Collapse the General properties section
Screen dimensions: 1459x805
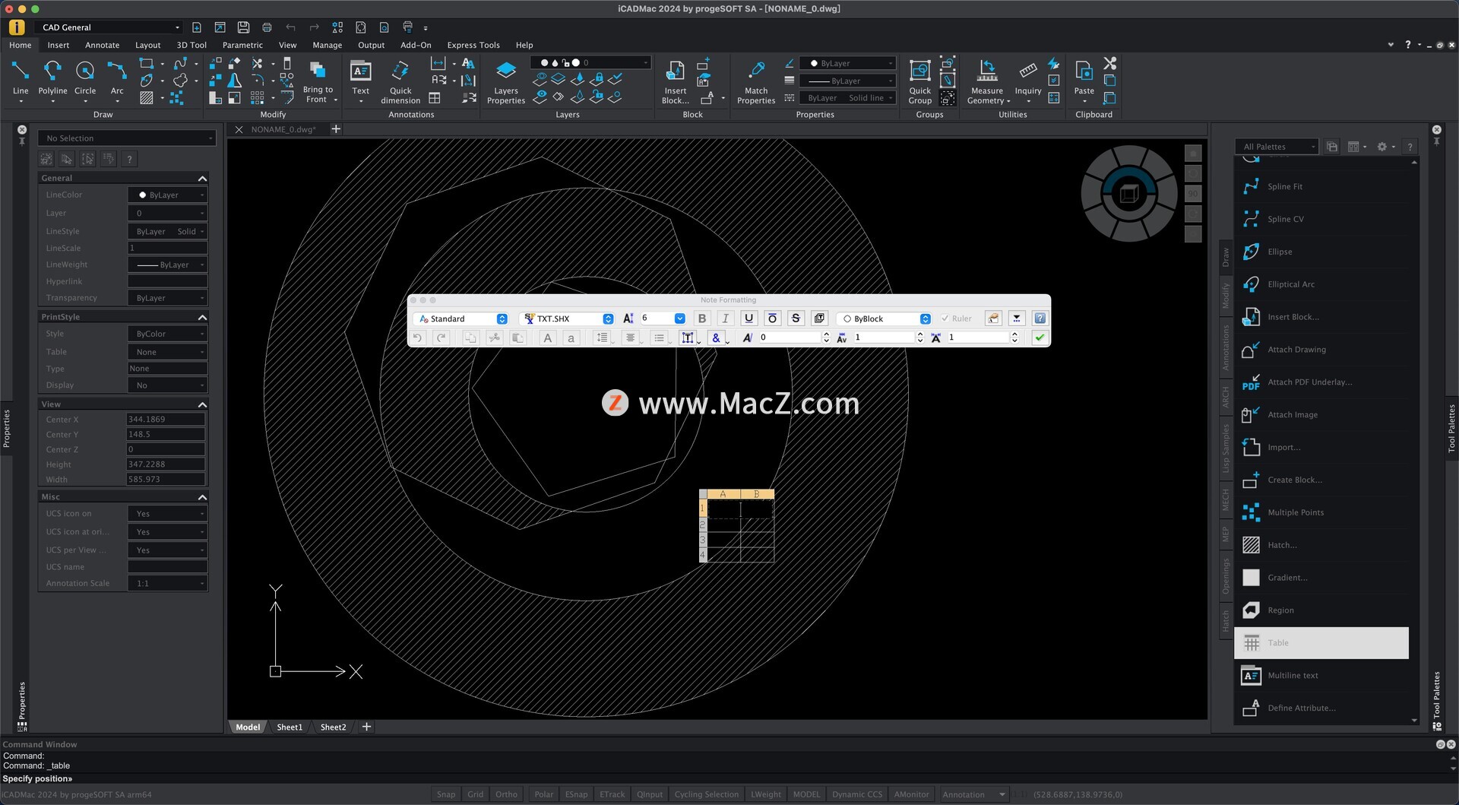coord(202,178)
